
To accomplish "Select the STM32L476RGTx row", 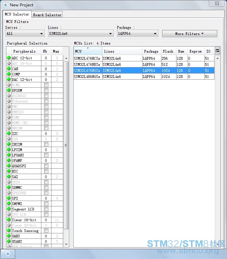I will [x=144, y=70].
